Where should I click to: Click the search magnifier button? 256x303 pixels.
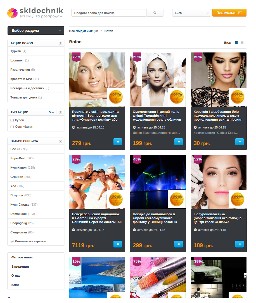click(x=155, y=13)
